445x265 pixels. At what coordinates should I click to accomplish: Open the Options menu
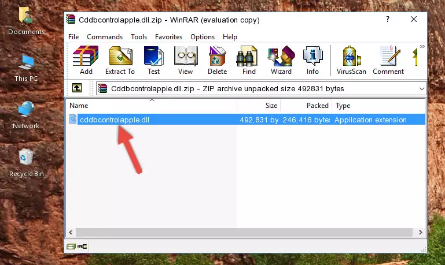tap(203, 37)
